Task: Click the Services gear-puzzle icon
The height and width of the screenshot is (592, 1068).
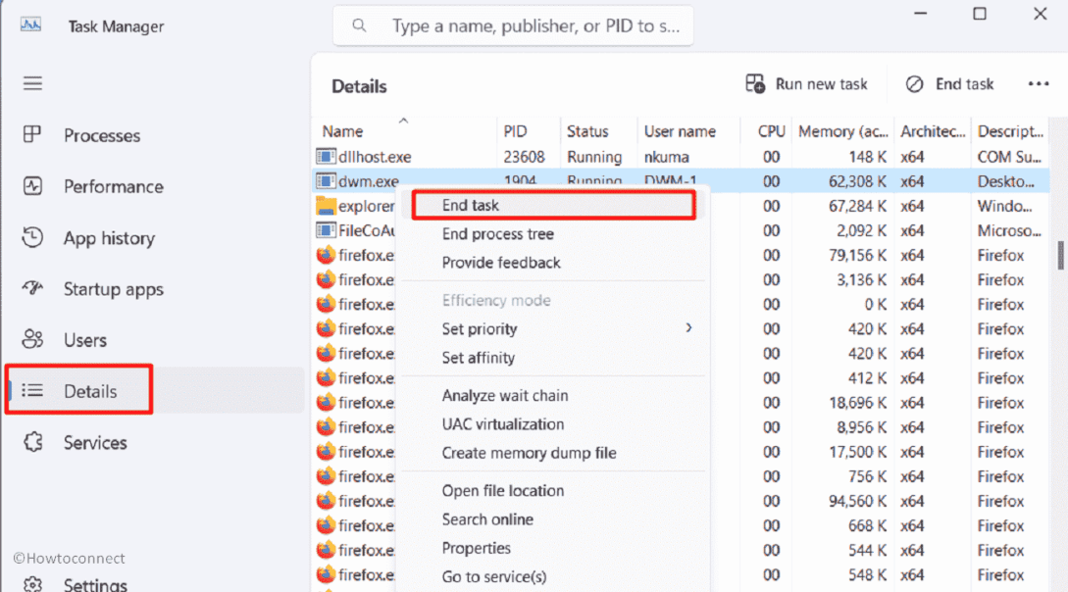Action: point(32,442)
